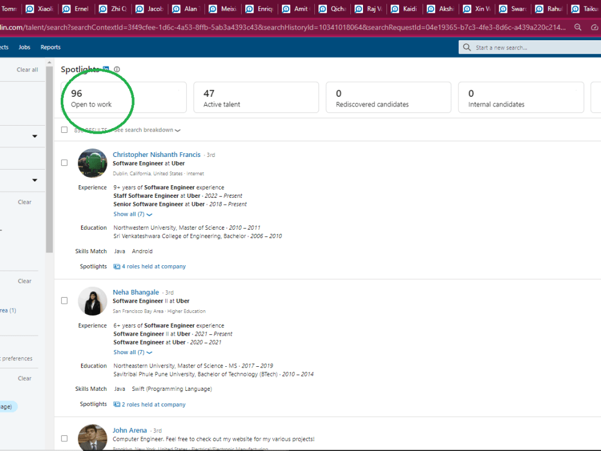The height and width of the screenshot is (451, 601).
Task: Switch to the Meixi browser tab
Action: [x=223, y=8]
